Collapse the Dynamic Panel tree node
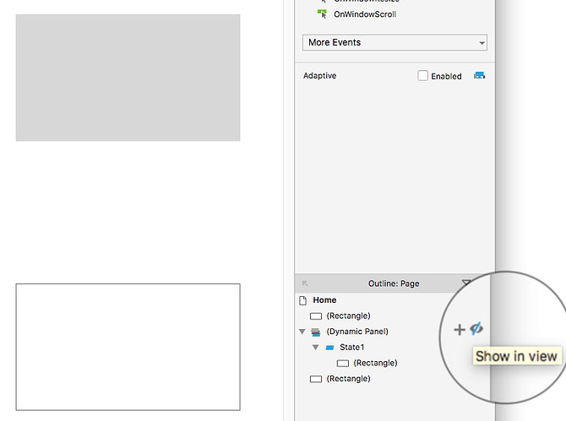 [303, 332]
